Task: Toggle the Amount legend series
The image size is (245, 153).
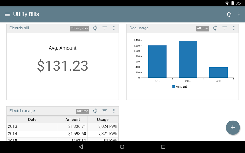Action: (179, 87)
